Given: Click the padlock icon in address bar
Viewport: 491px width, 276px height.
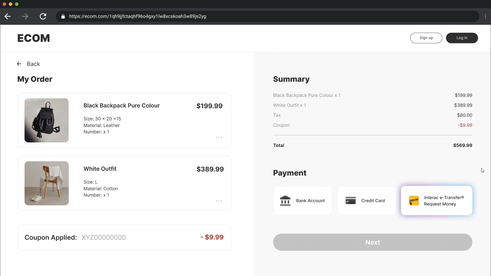Looking at the screenshot, I should [63, 16].
